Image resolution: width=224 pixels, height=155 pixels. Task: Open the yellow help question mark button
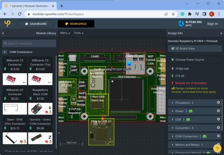point(218,148)
